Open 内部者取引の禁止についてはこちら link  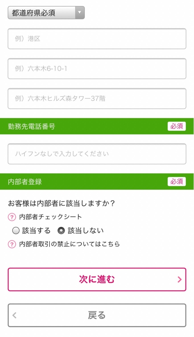tap(69, 244)
